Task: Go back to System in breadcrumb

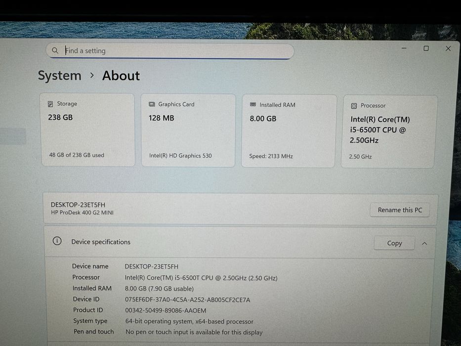Action: click(60, 76)
